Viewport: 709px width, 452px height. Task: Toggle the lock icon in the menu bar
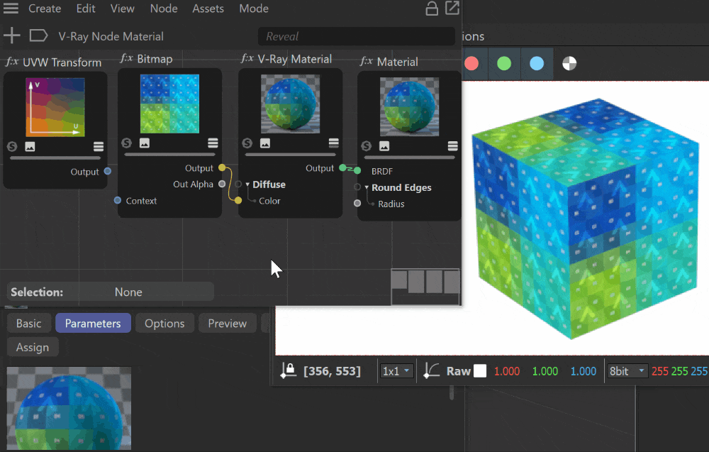tap(432, 8)
